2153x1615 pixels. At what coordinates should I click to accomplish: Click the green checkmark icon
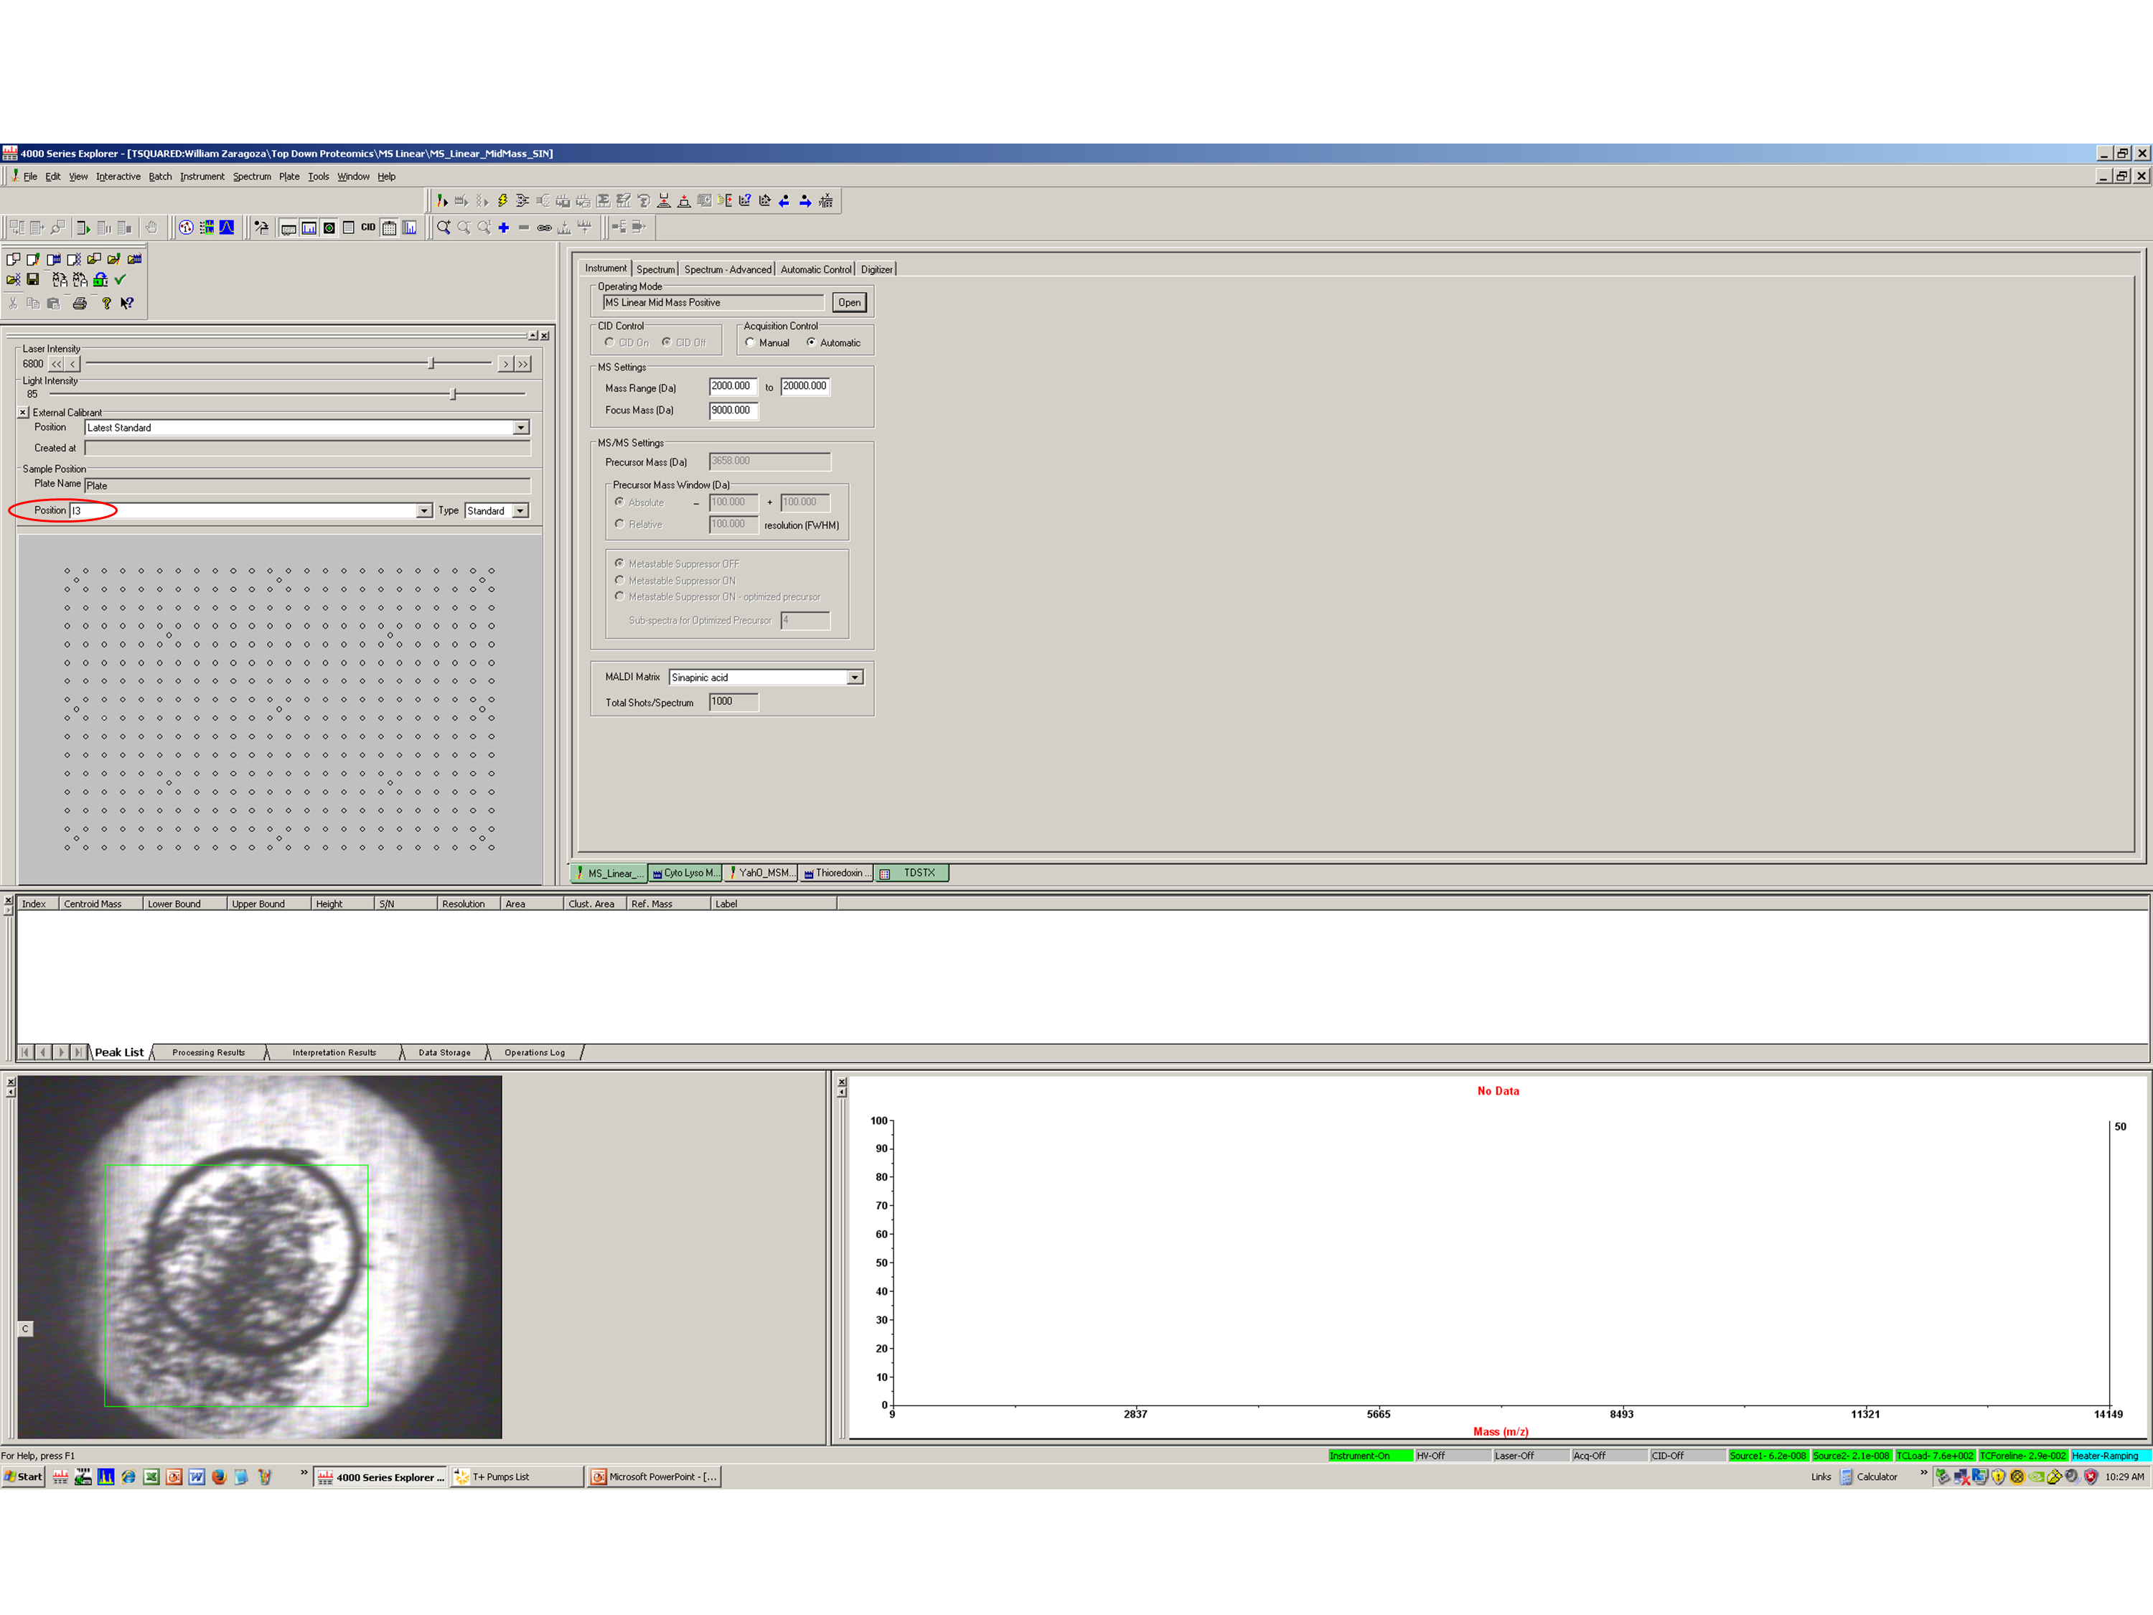[x=121, y=279]
